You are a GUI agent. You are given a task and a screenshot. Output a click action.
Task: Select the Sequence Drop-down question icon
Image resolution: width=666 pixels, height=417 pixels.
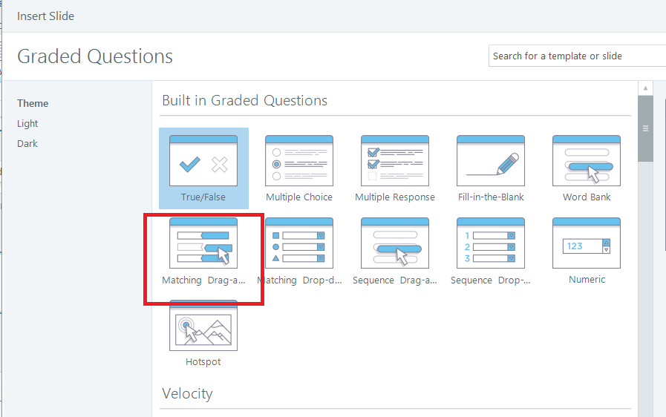(x=491, y=243)
